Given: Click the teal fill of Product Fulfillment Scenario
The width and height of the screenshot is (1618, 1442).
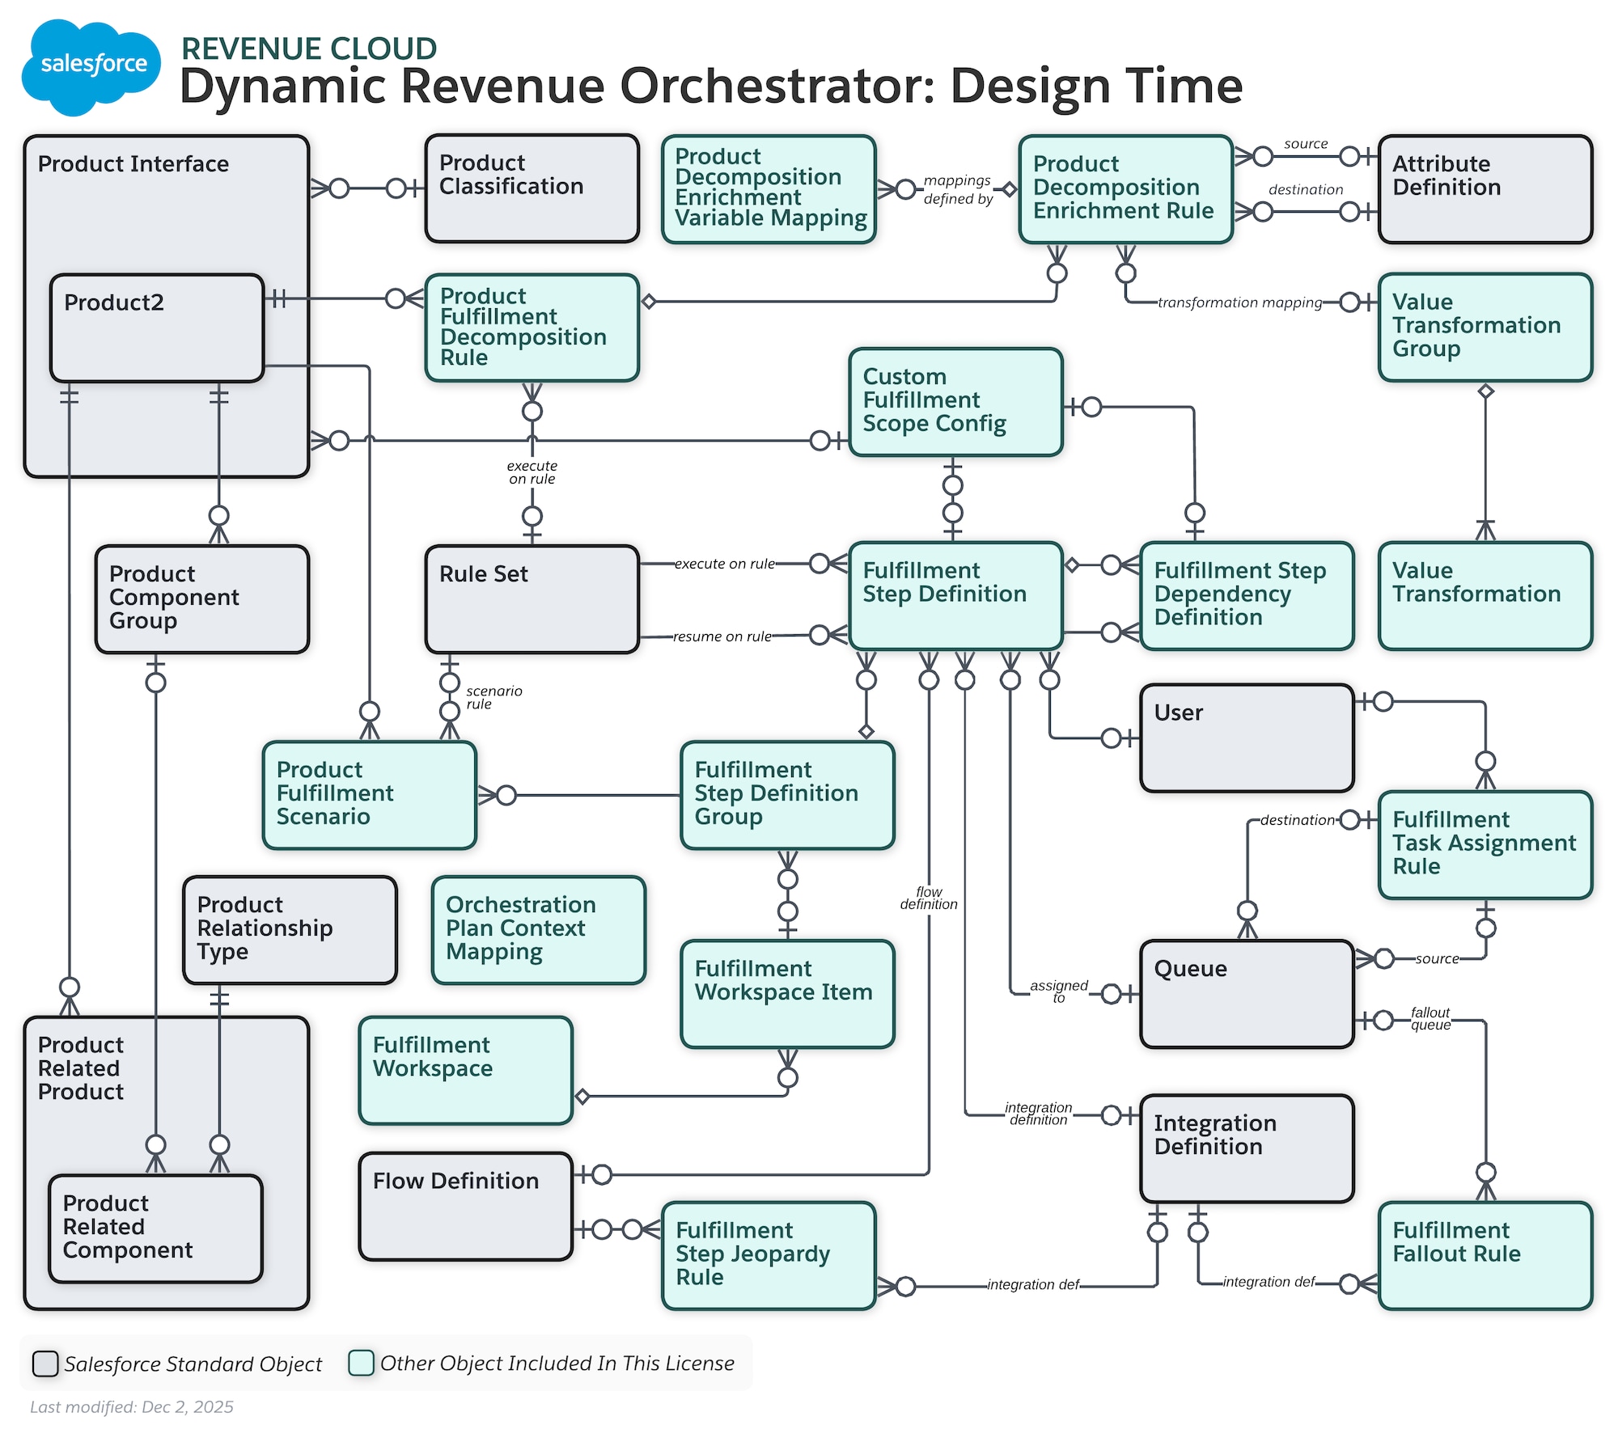Looking at the screenshot, I should click(368, 793).
